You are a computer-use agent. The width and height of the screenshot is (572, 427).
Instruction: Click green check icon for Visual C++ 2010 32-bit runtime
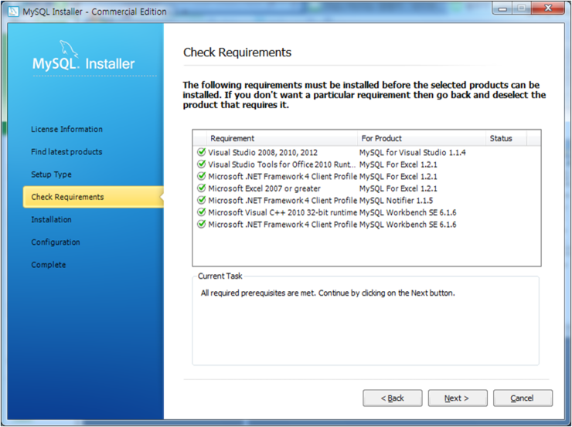coord(202,212)
